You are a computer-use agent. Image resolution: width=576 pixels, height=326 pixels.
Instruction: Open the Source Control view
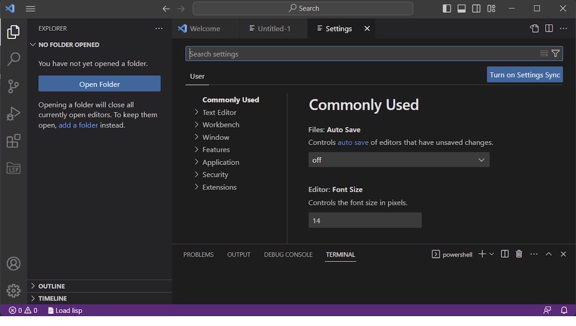click(13, 86)
